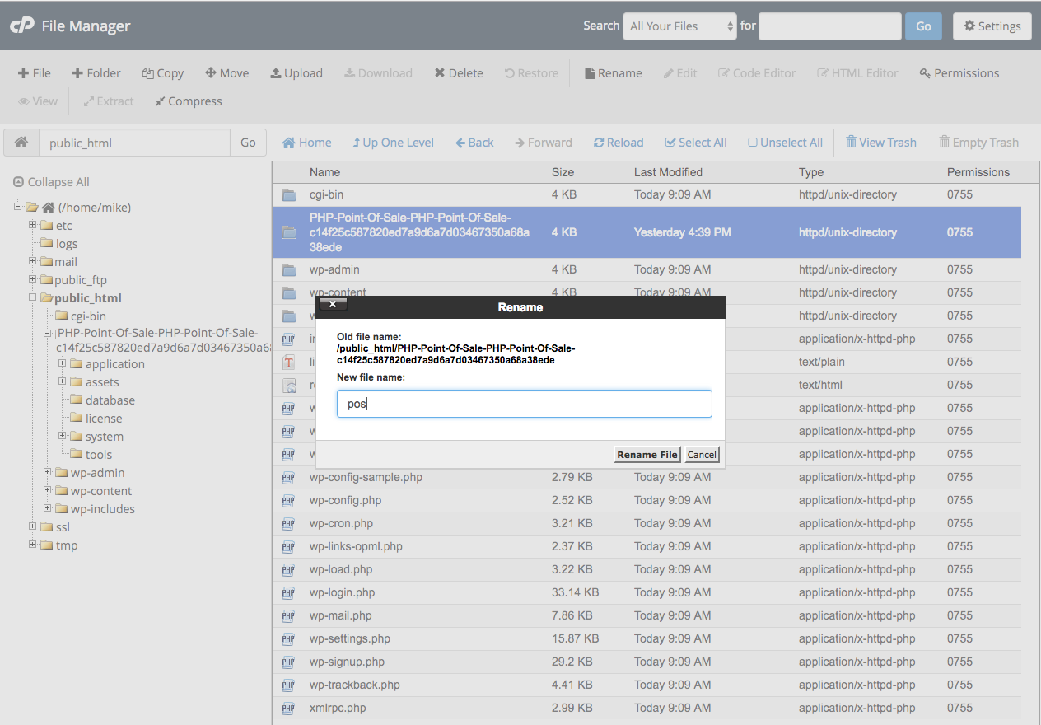This screenshot has width=1041, height=725.
Task: Collapse the /home/mike root node
Action: click(17, 207)
